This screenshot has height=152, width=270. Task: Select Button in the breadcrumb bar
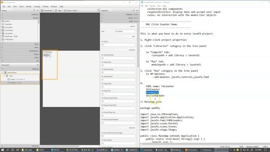coord(70,11)
